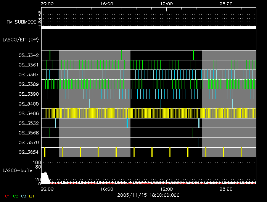Click the 16:00 label on top axis
This screenshot has height=202, width=267.
(107, 4)
